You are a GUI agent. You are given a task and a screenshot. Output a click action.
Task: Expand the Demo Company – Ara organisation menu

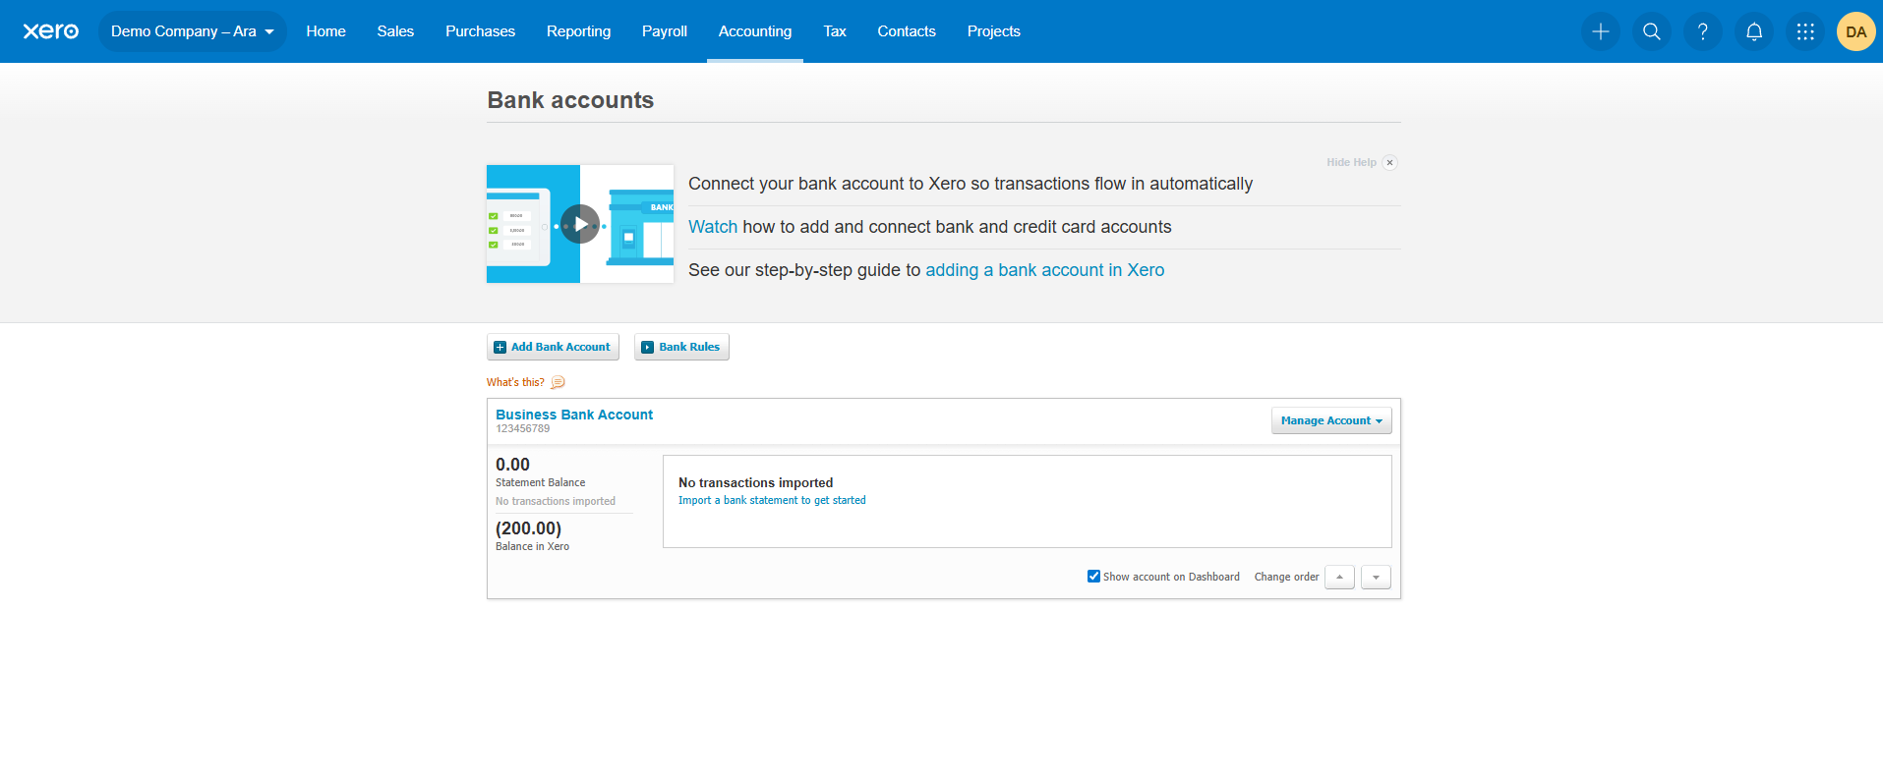[x=193, y=31]
